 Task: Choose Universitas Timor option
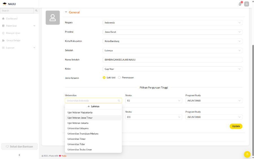point(93,139)
